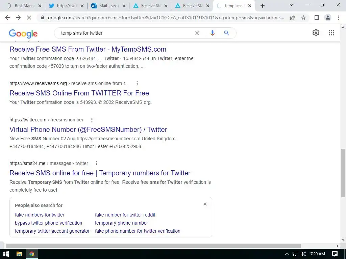Bookmark this page with the star icon
The width and height of the screenshot is (346, 259).
coord(303,18)
